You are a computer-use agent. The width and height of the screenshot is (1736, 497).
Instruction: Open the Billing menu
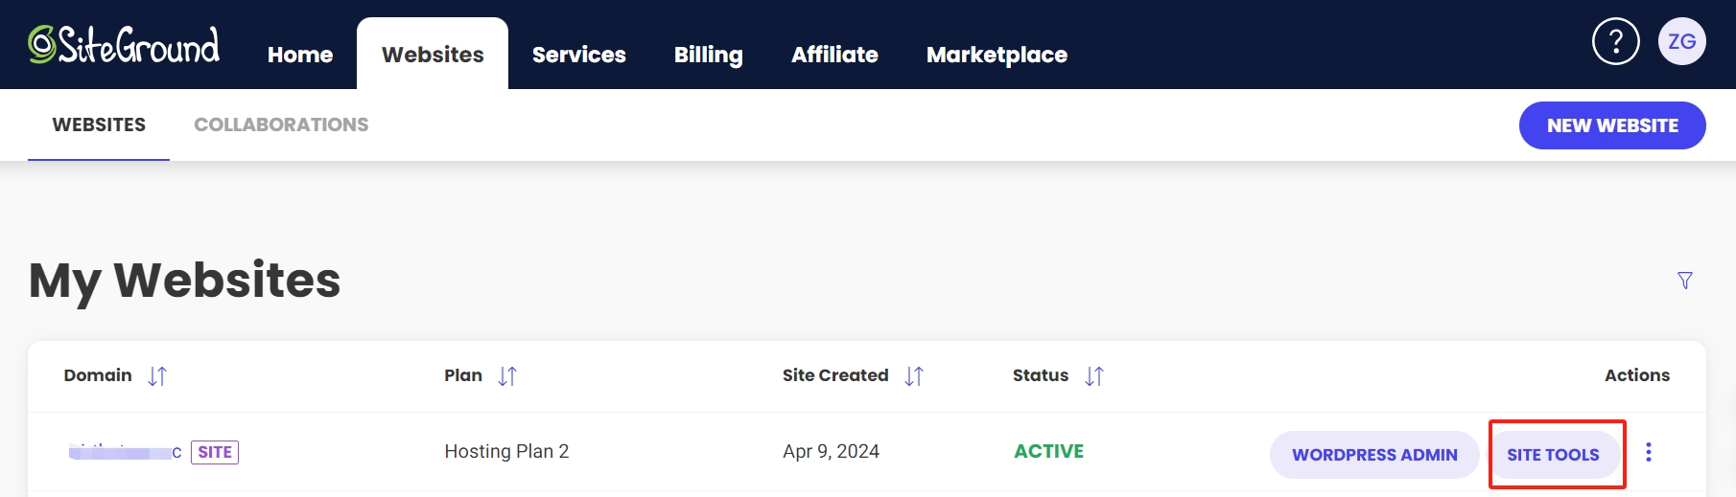pyautogui.click(x=709, y=55)
